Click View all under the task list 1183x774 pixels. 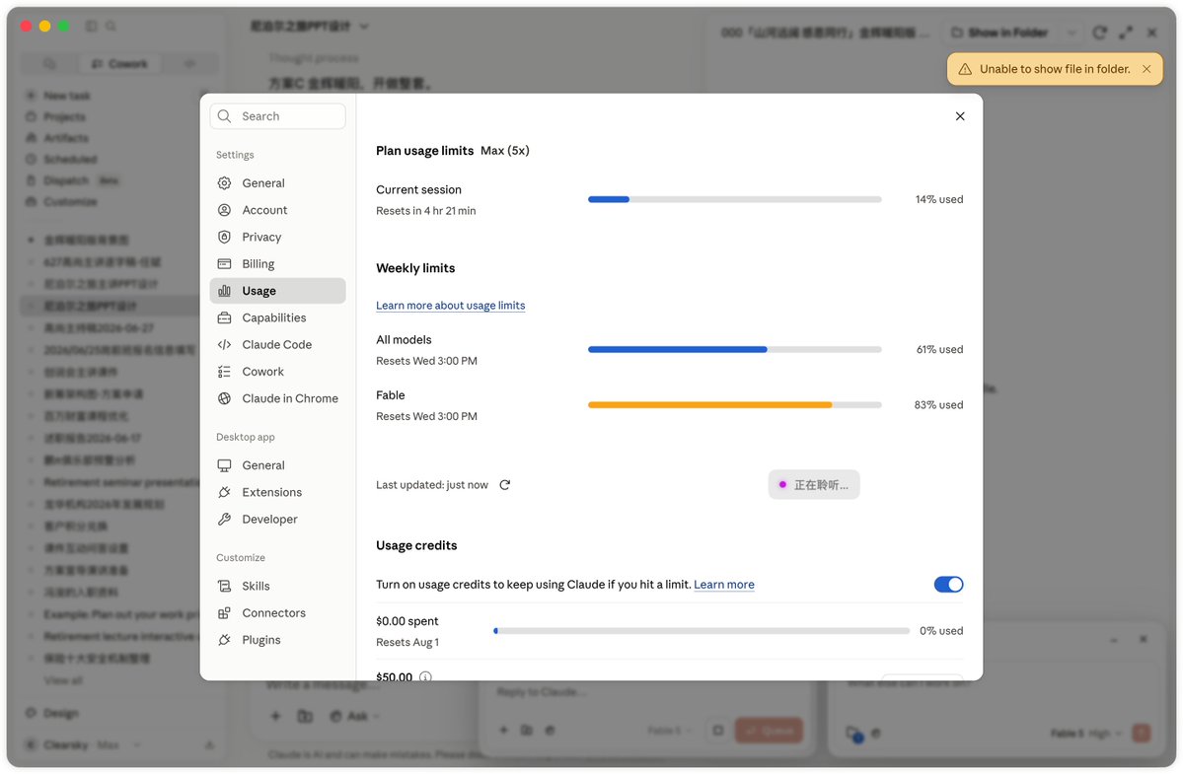[63, 680]
